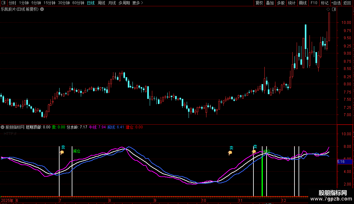Click 返回 to go back
The height and width of the screenshot is (204, 354).
347,3
